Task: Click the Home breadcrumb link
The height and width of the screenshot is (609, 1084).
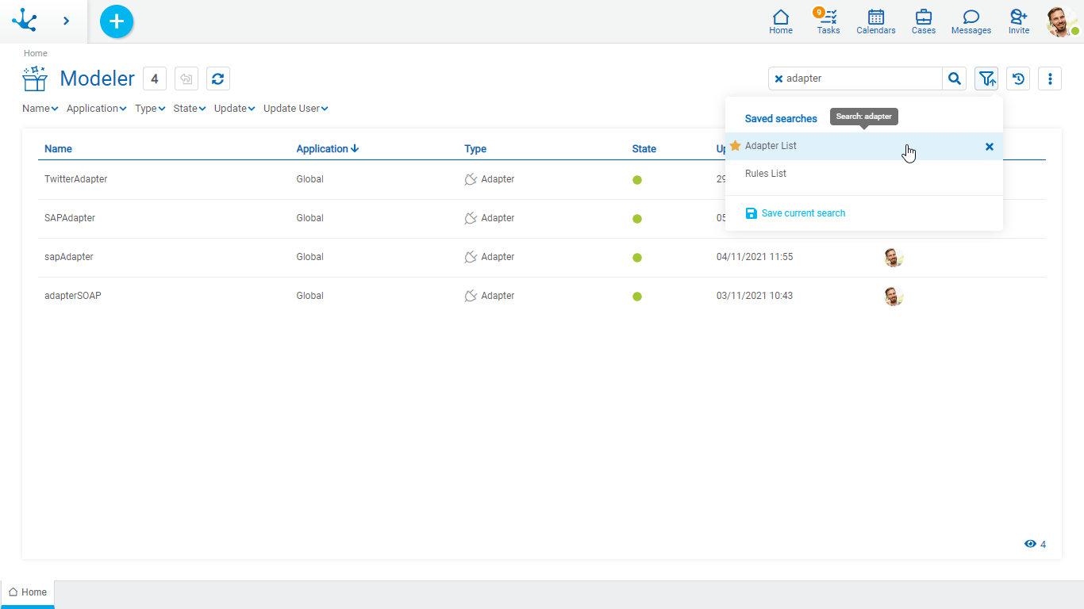Action: click(36, 53)
